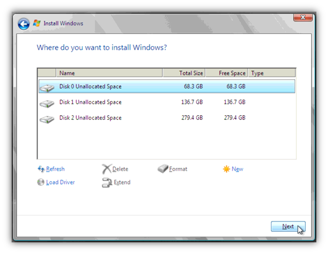This screenshot has height=254, width=328.
Task: Sort by the Name column header
Action: [x=109, y=73]
